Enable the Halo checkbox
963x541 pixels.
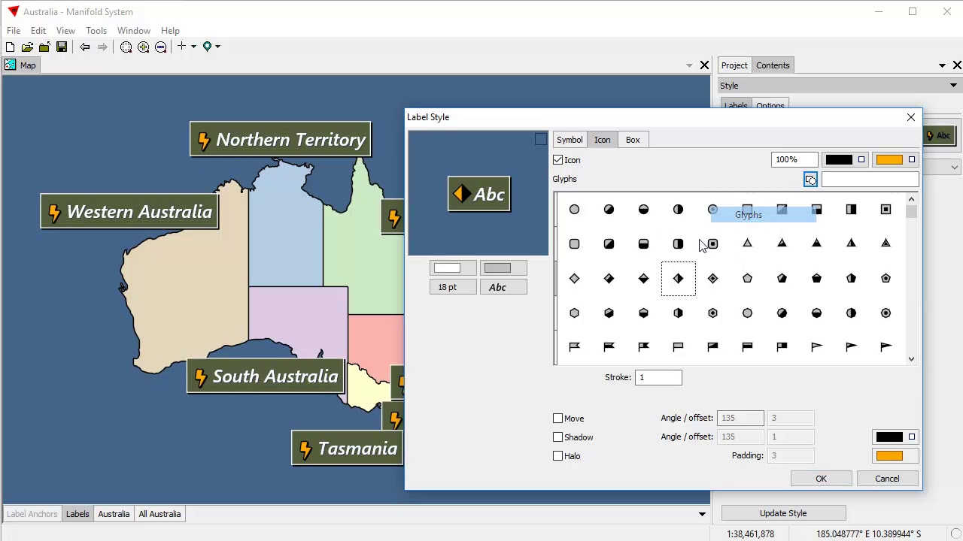click(558, 456)
